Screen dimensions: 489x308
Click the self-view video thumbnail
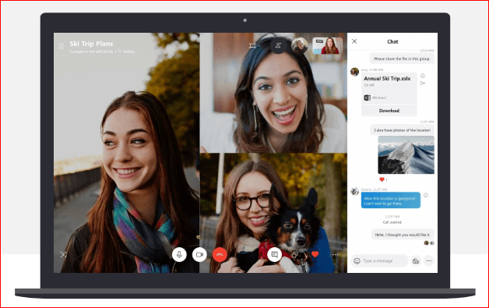coord(327,45)
